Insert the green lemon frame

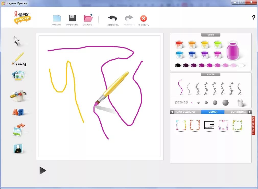click(237, 125)
